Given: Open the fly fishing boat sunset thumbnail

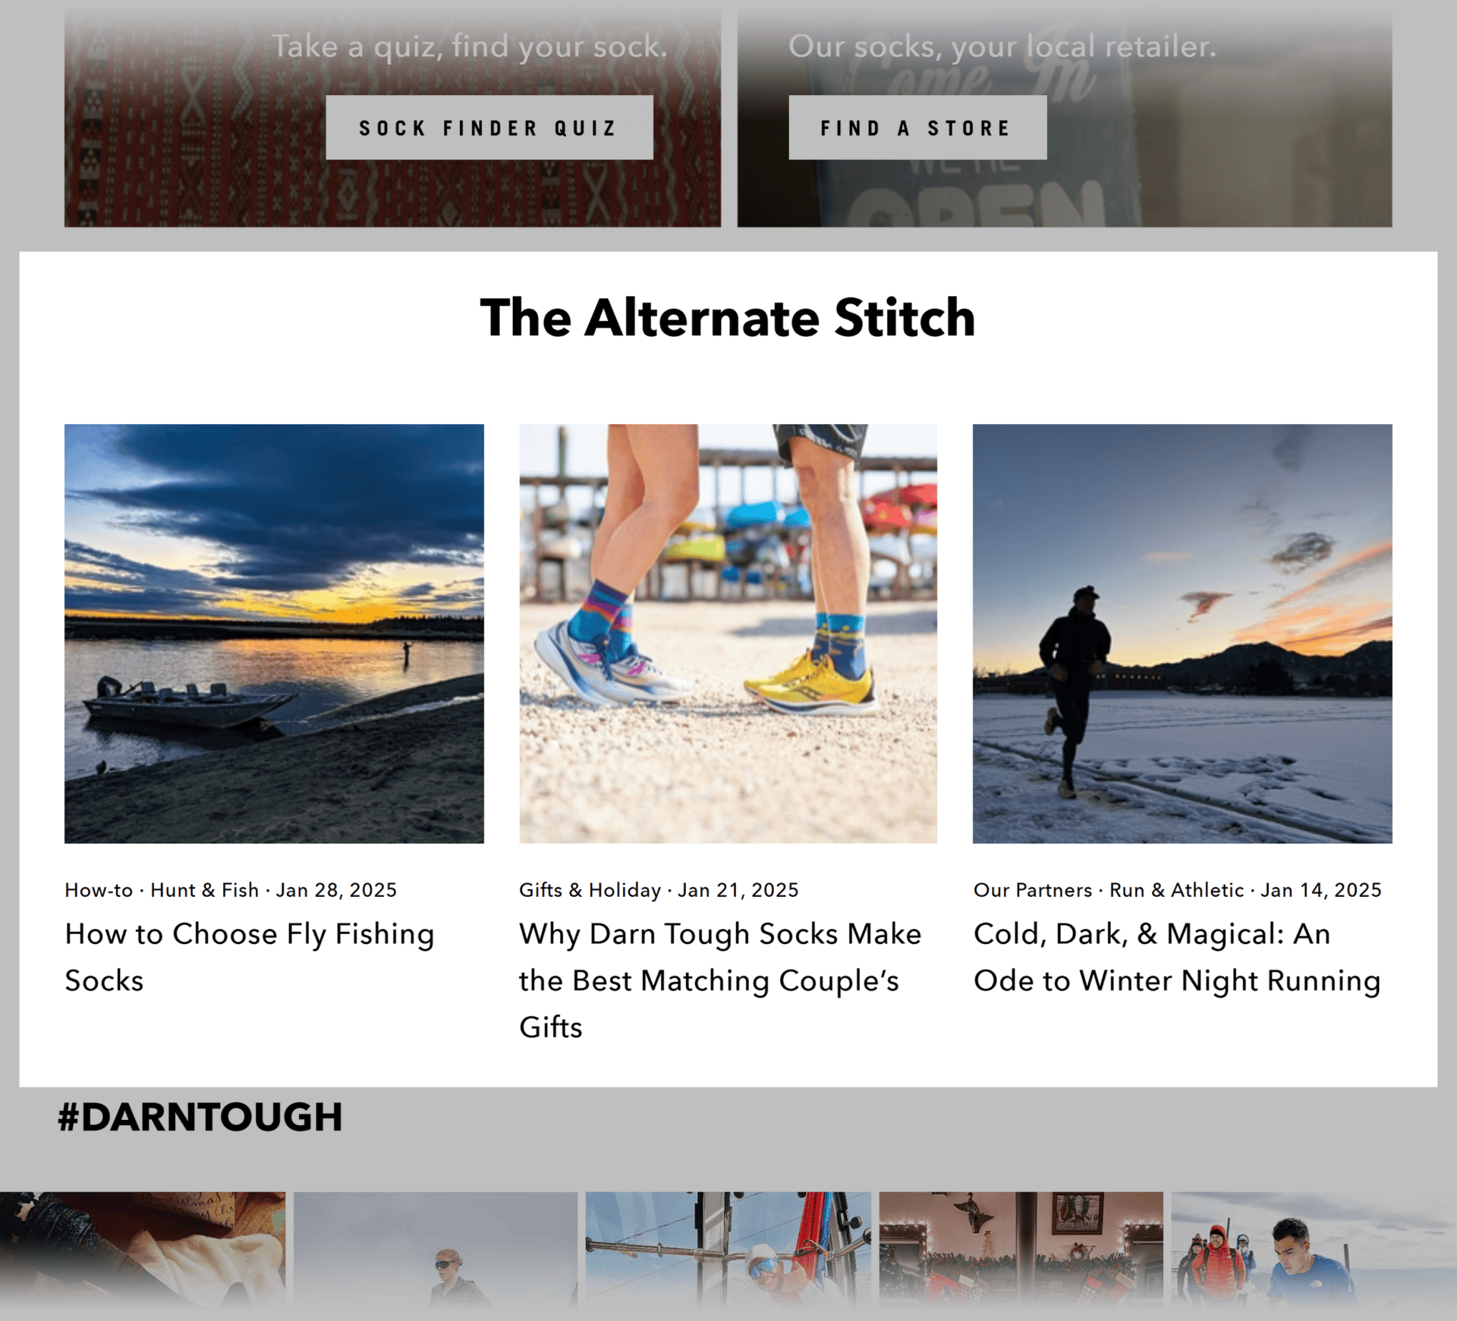Looking at the screenshot, I should [274, 634].
